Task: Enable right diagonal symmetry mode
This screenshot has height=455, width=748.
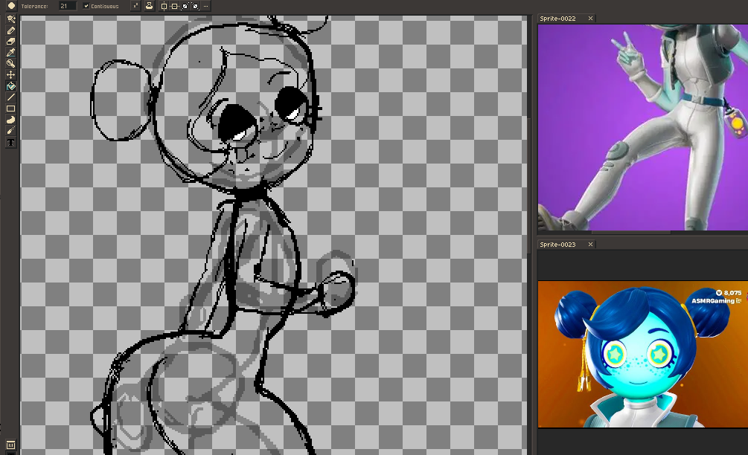Action: point(185,6)
